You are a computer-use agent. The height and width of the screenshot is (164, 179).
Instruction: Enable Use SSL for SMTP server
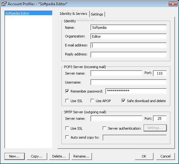point(67,128)
